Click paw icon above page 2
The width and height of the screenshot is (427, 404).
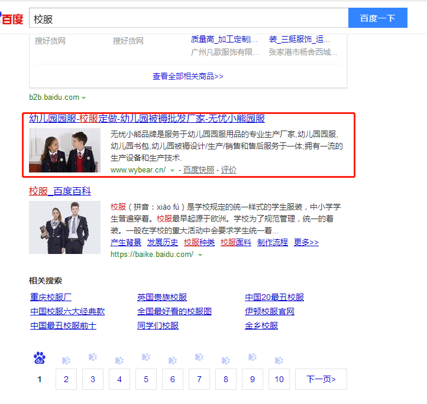click(x=66, y=360)
